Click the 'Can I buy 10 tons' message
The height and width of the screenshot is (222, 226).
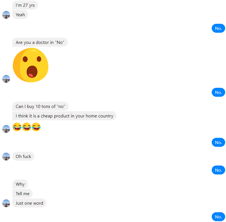click(40, 106)
